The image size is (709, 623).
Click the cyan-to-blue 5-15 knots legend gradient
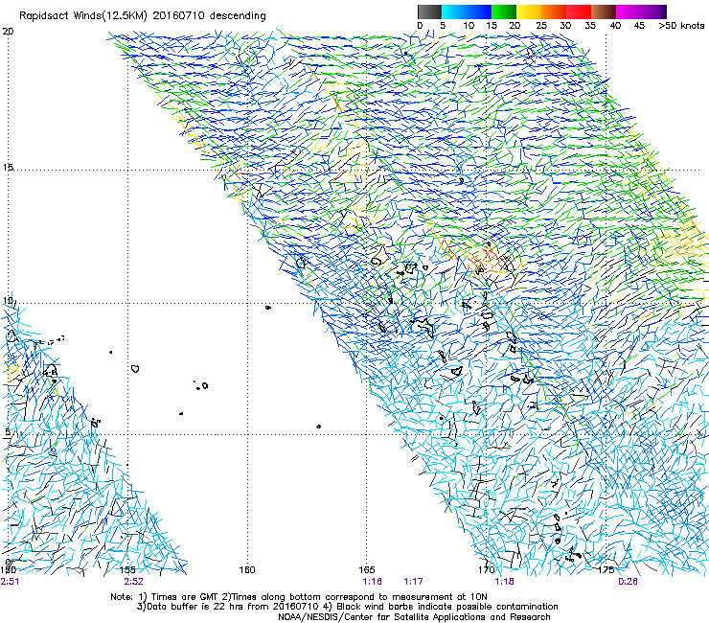click(x=467, y=12)
